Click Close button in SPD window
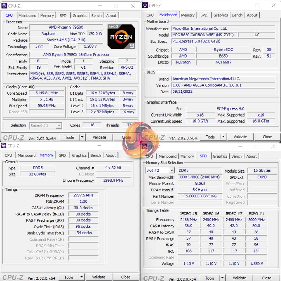This screenshot has height=281, width=281. click(x=266, y=278)
